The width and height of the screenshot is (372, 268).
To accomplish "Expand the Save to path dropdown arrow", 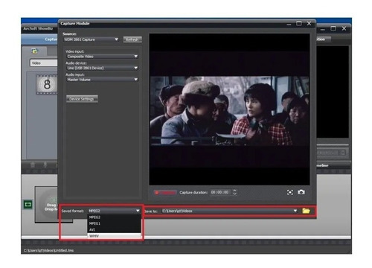I will [295, 211].
